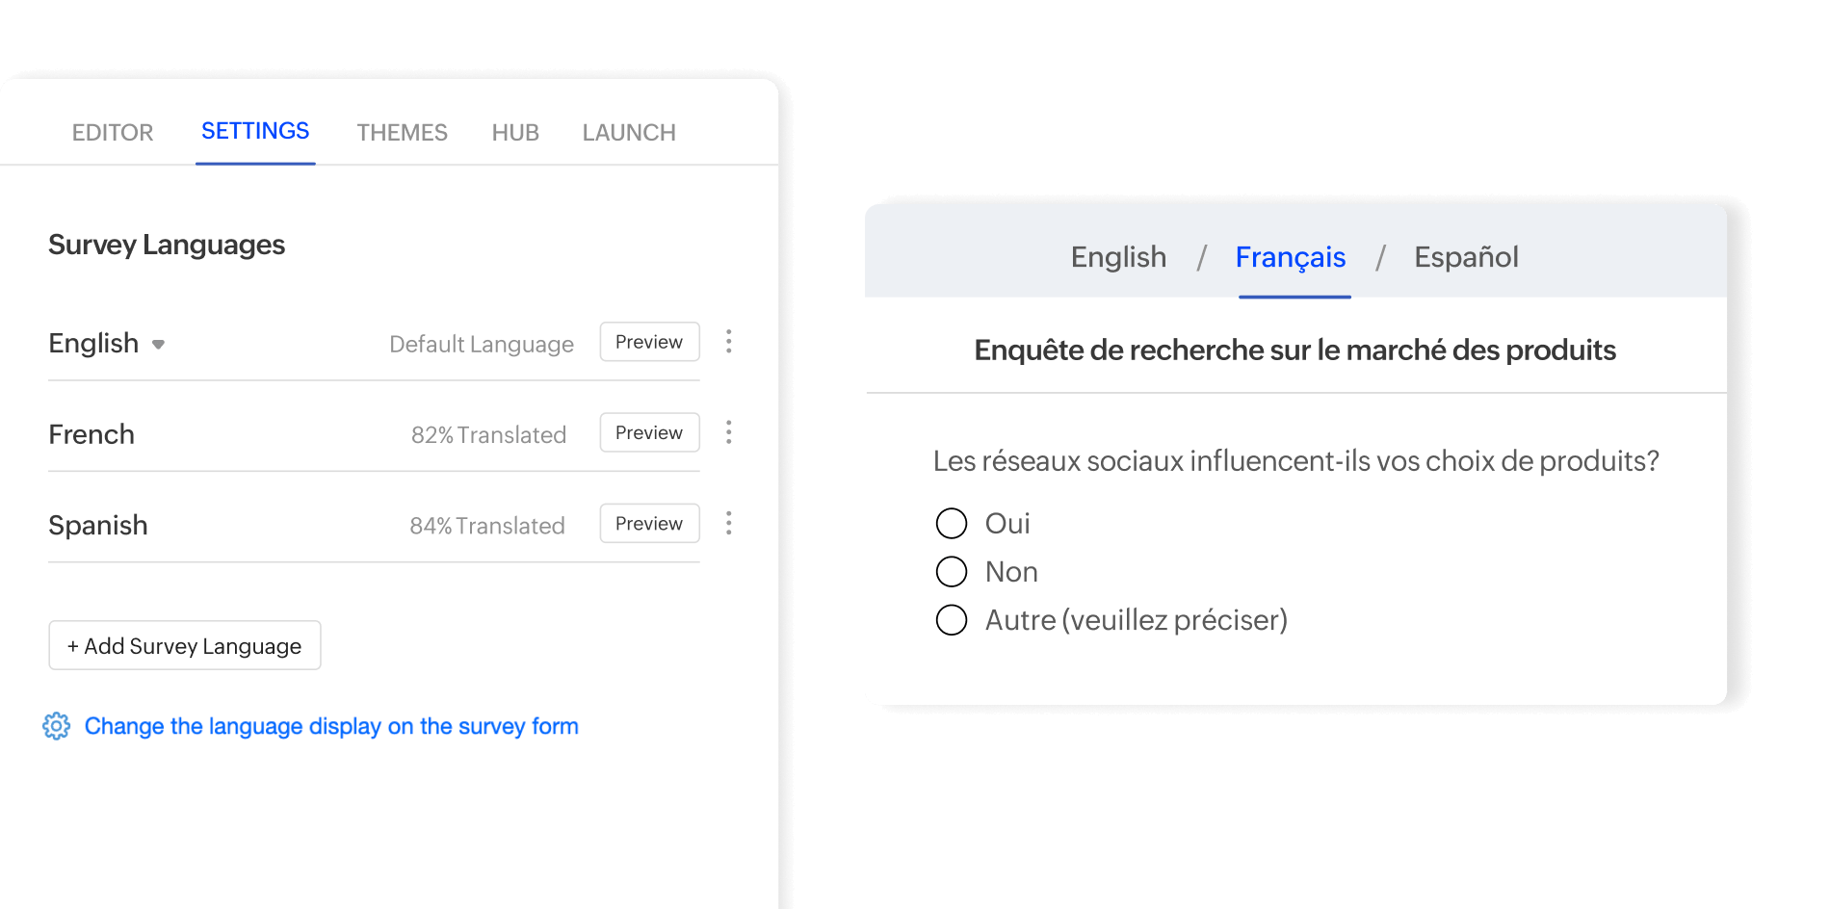Select the SETTINGS tab
Screen dimensions: 1830x909
tap(254, 130)
